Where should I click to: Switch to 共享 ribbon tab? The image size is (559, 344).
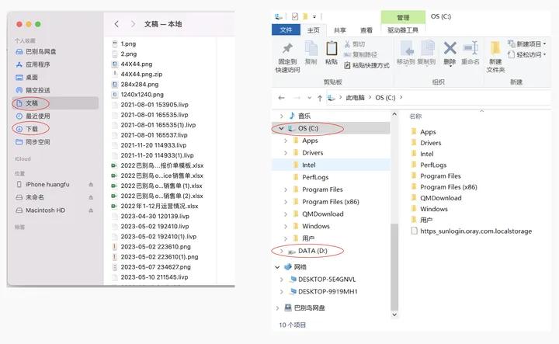[x=340, y=30]
